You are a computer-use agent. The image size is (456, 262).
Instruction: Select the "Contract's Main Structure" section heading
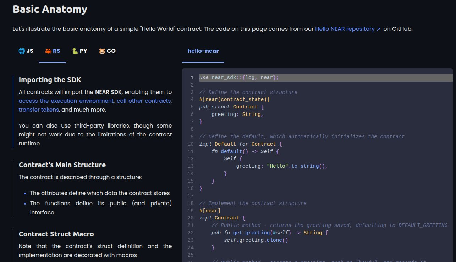coord(62,165)
